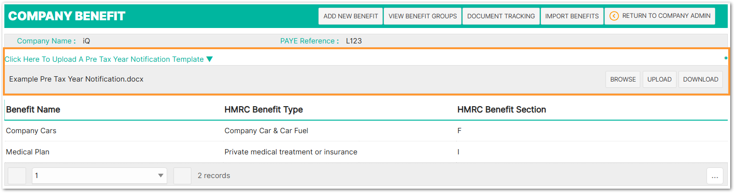This screenshot has height=193, width=735.
Task: Click the Pre Tax Year Notification upload link
Action: point(104,59)
